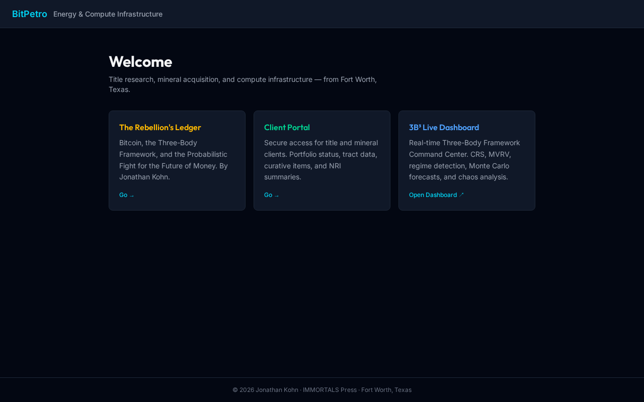Click the copyright symbol in the footer
The height and width of the screenshot is (402, 644).
pos(235,390)
